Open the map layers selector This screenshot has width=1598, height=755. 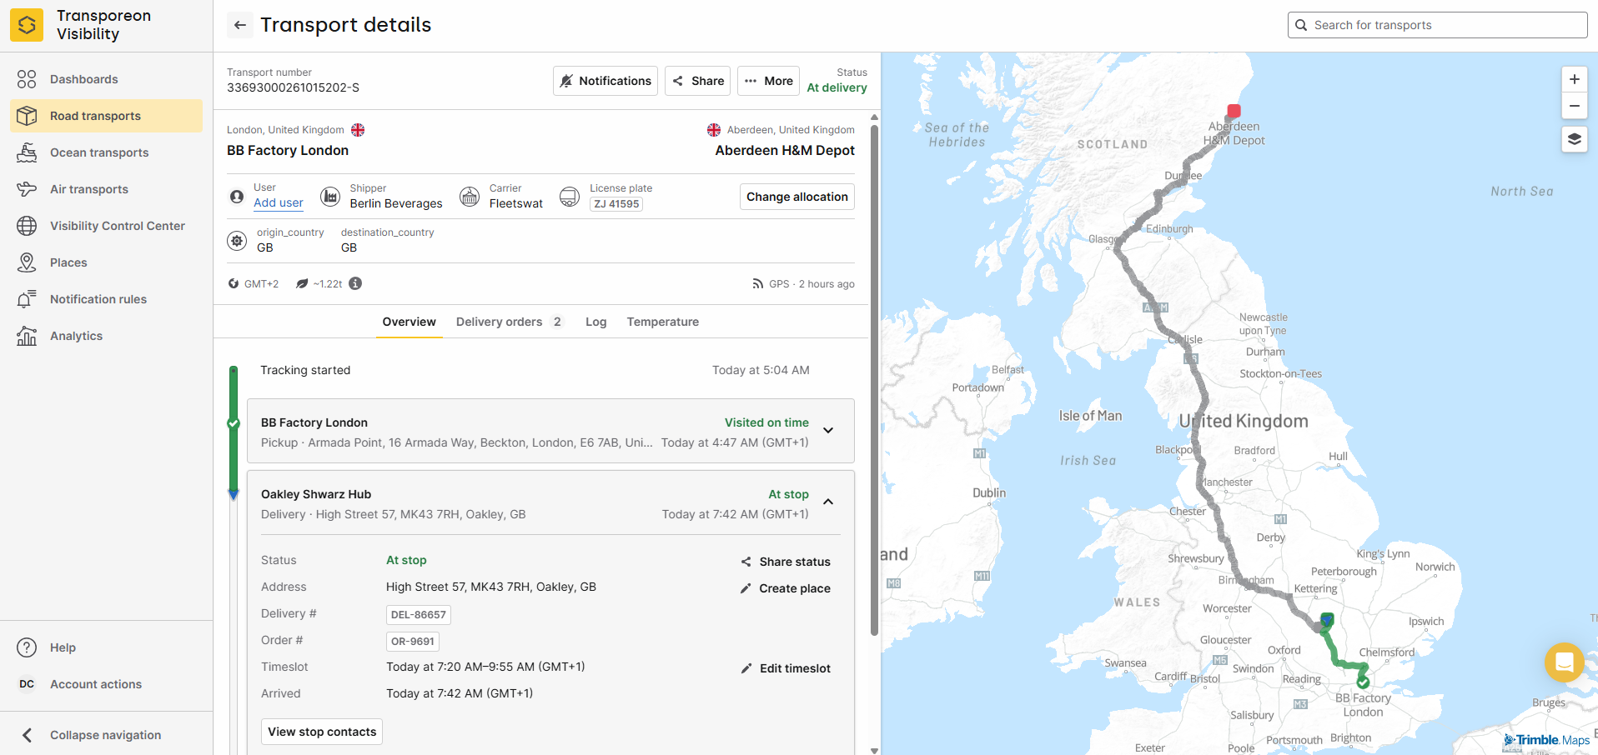1575,139
